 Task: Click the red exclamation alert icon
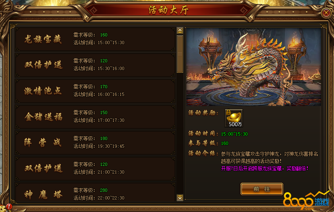[x=9, y=206]
